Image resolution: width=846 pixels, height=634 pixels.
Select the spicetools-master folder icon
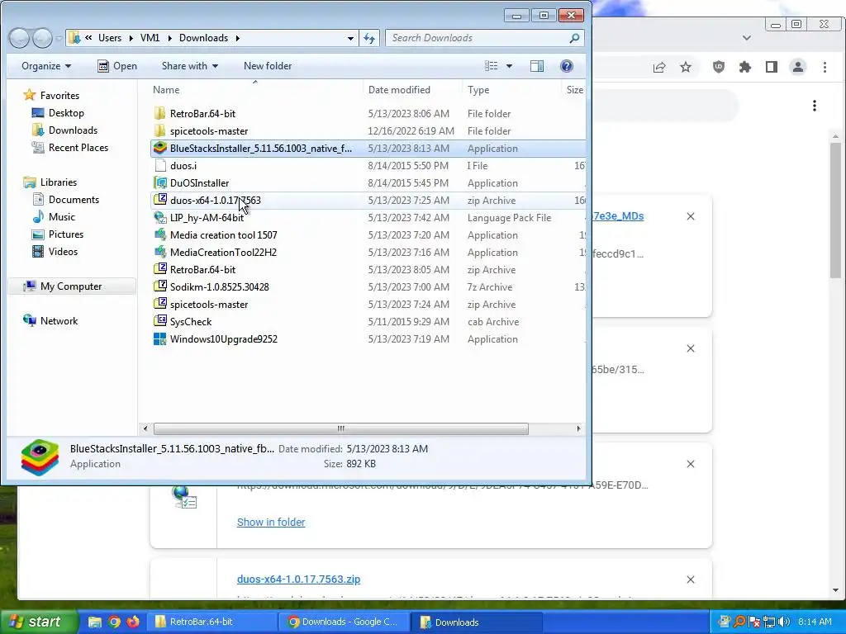[x=159, y=131]
